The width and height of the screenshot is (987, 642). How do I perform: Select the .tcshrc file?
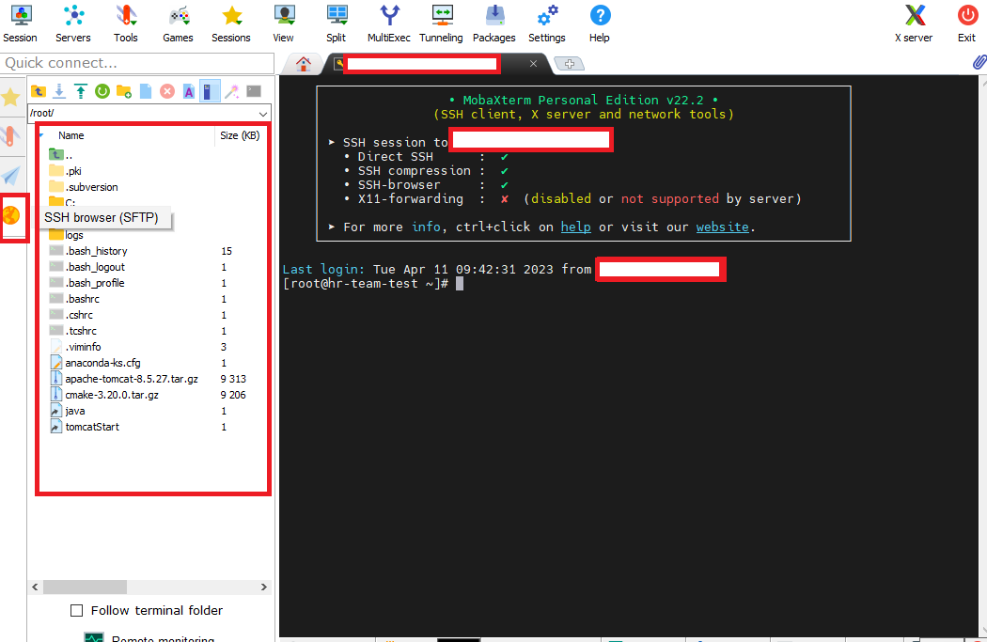(73, 331)
